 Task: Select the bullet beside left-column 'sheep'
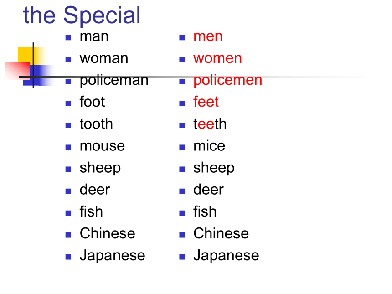tap(68, 169)
